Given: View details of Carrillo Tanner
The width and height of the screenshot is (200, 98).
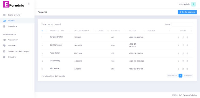Looking at the screenshot, I should [x=179, y=45].
